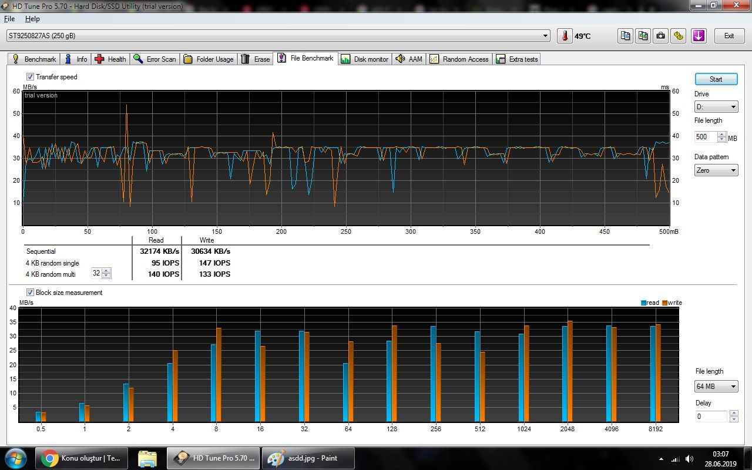752x470 pixels.
Task: Click the 4 KB random single read 95 IOPS
Action: coord(165,263)
